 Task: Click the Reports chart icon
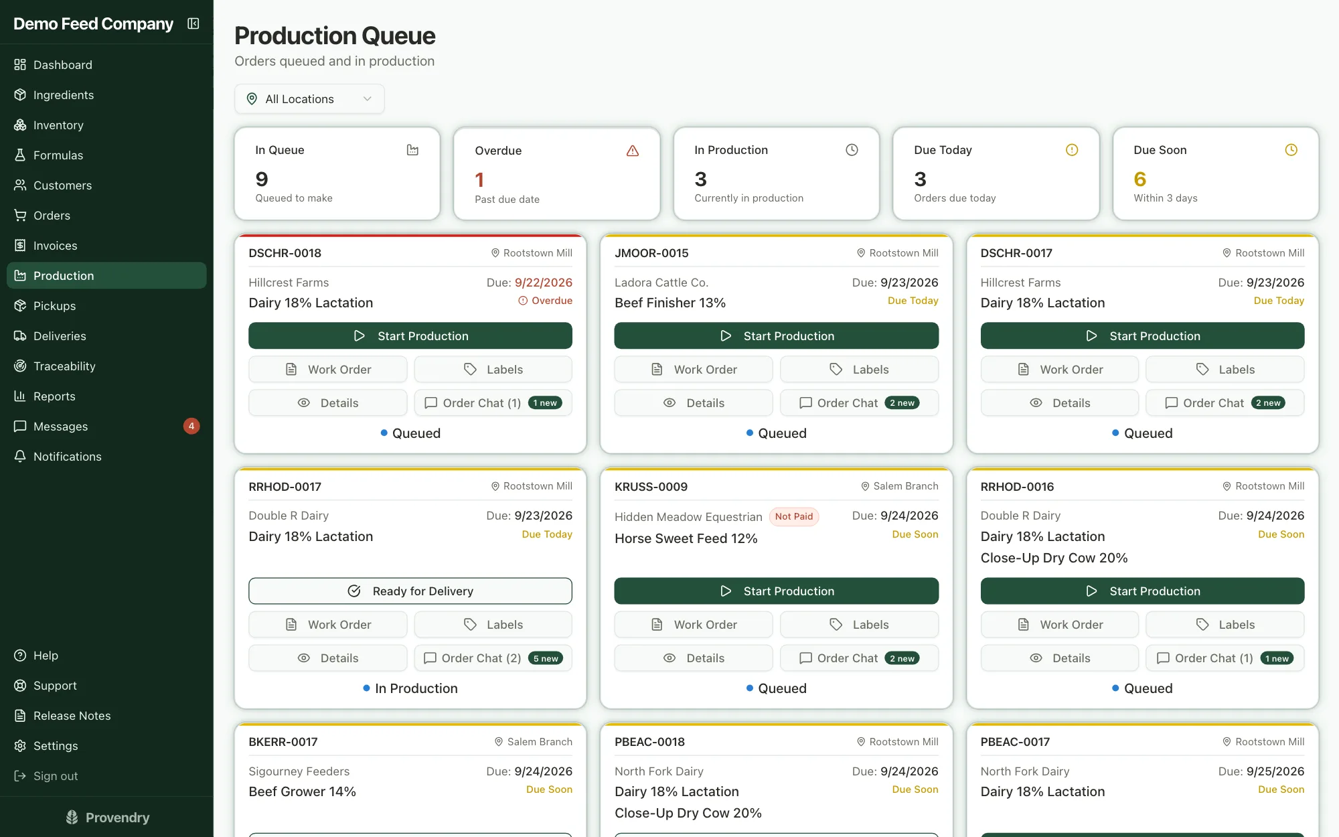click(20, 396)
